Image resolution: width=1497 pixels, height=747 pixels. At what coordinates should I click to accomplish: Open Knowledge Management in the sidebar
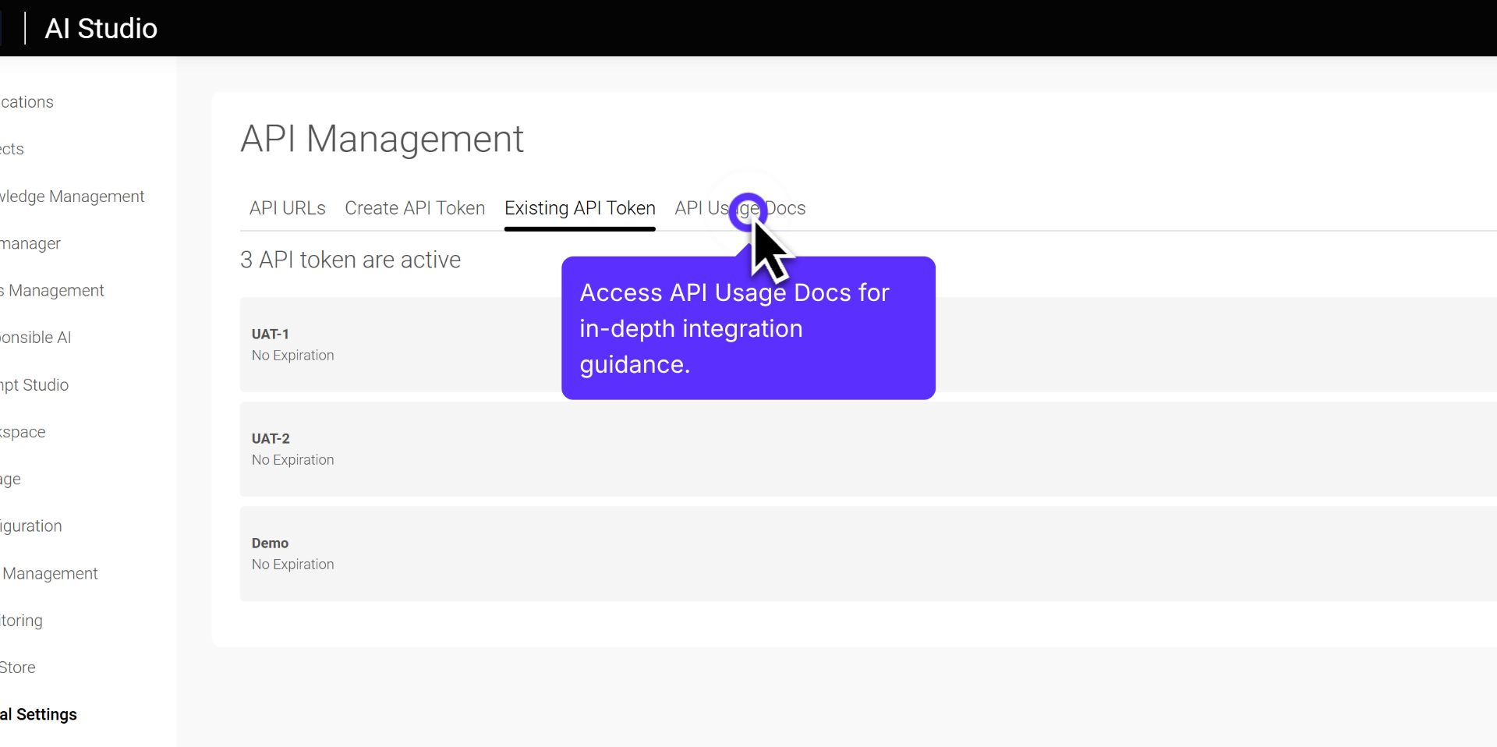(72, 196)
